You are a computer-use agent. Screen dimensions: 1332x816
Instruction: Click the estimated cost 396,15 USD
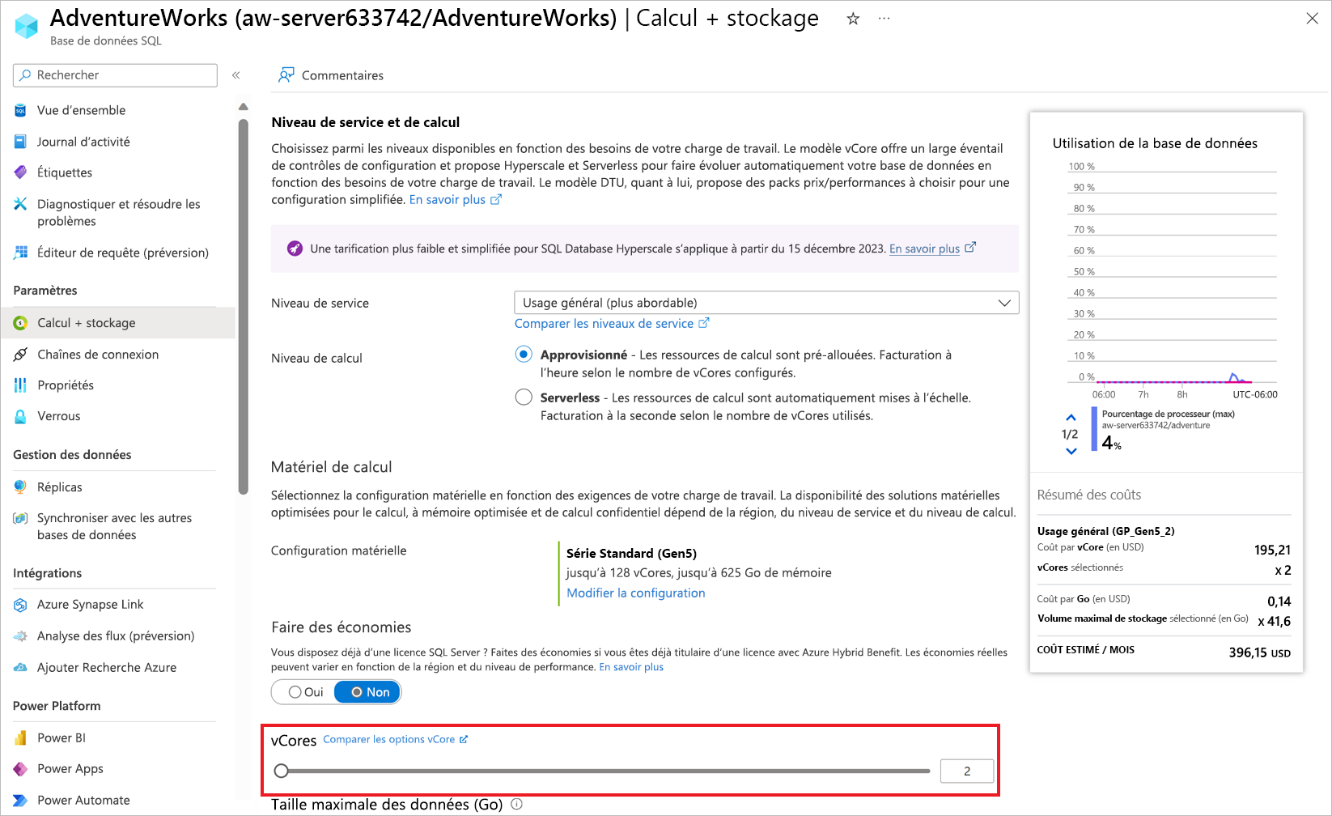(x=1259, y=652)
